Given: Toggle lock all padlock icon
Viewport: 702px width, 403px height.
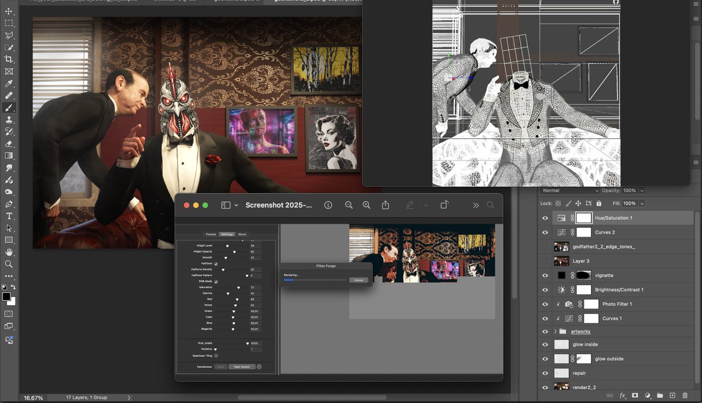Looking at the screenshot, I should 598,203.
